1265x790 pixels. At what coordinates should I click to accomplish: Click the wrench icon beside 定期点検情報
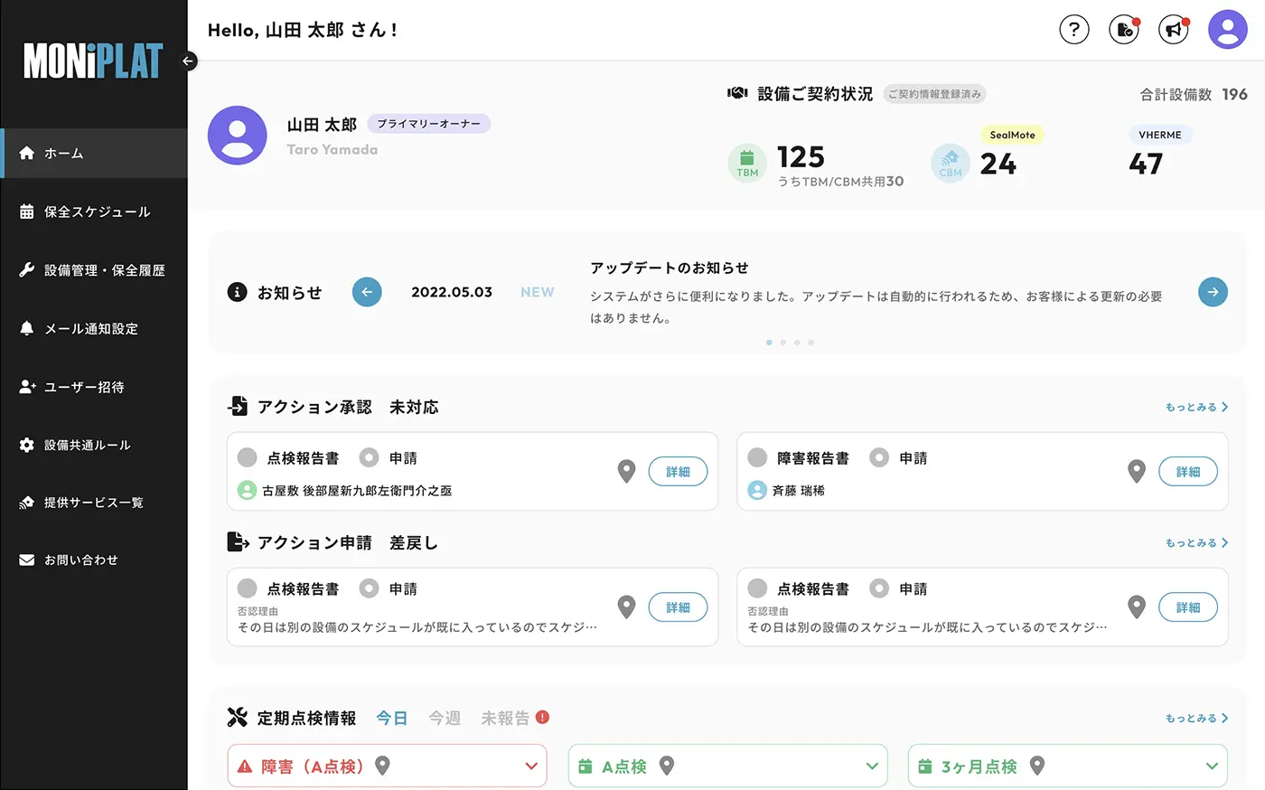237,717
